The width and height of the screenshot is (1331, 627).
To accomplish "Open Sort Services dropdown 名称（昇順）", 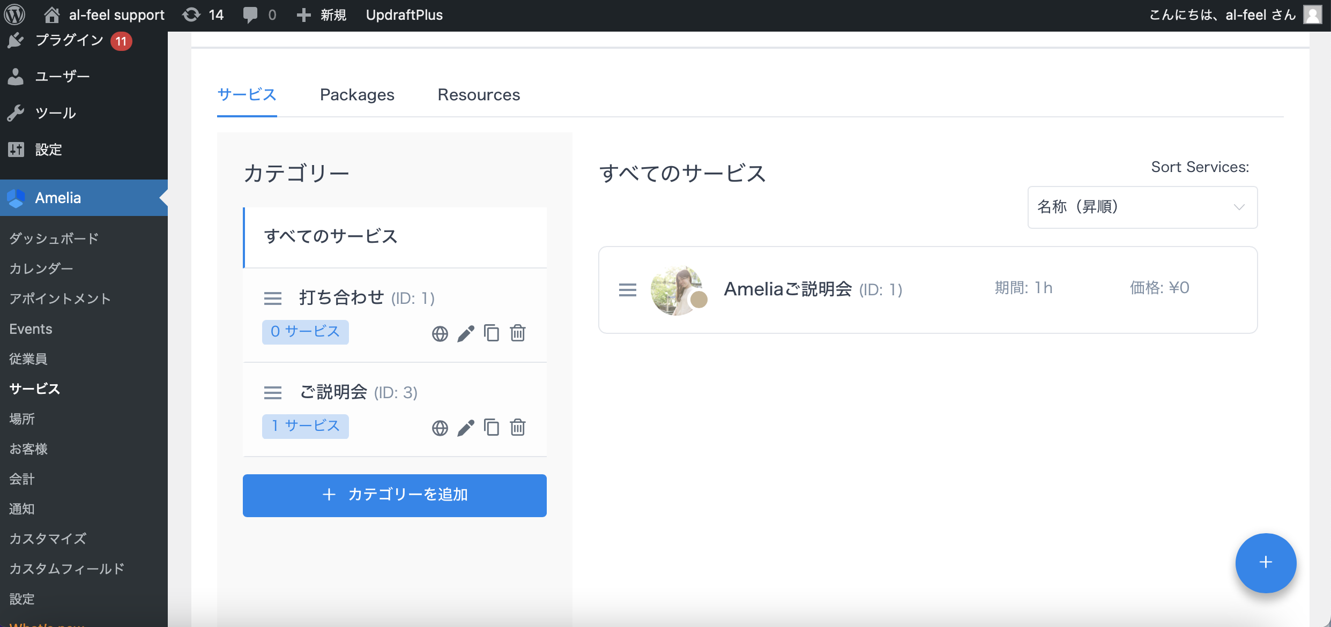I will click(1142, 207).
